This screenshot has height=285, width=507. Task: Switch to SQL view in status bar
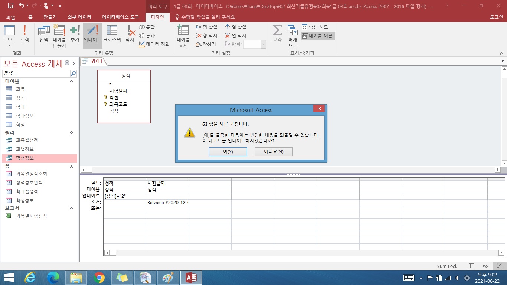(485, 266)
